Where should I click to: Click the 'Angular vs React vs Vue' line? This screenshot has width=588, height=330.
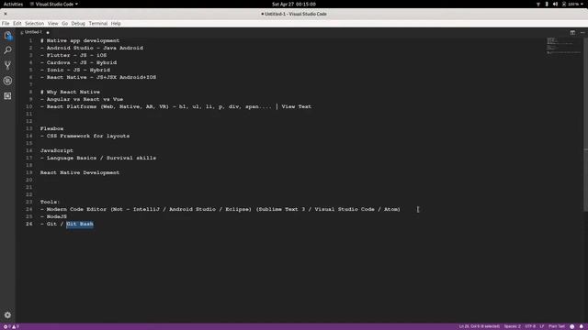pos(82,100)
